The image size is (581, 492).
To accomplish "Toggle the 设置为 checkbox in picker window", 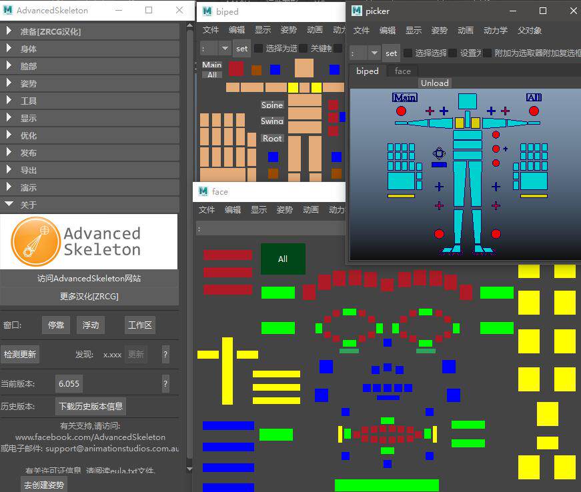I will coord(452,53).
